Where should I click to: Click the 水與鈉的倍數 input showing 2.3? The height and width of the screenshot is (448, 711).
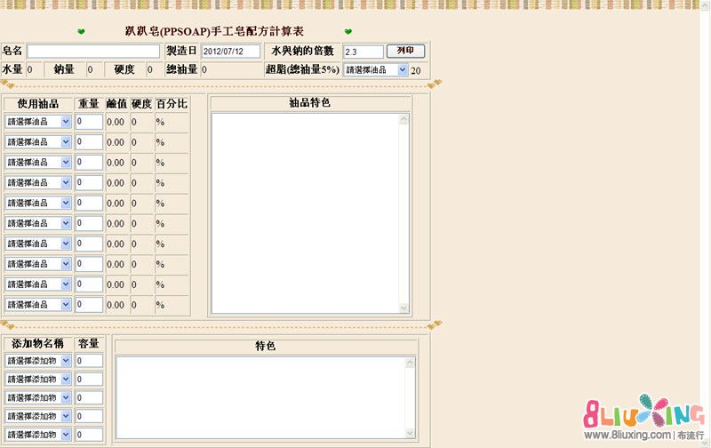[x=363, y=52]
